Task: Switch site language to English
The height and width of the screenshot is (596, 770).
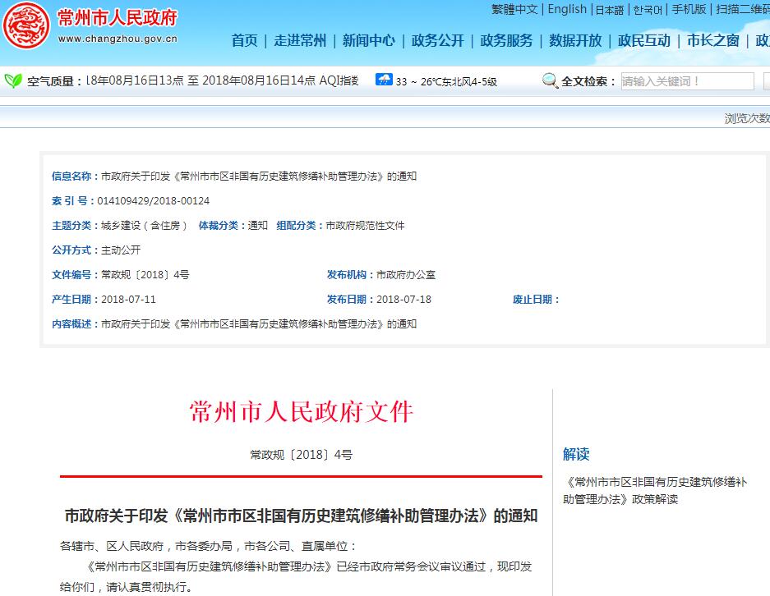Action: (567, 9)
